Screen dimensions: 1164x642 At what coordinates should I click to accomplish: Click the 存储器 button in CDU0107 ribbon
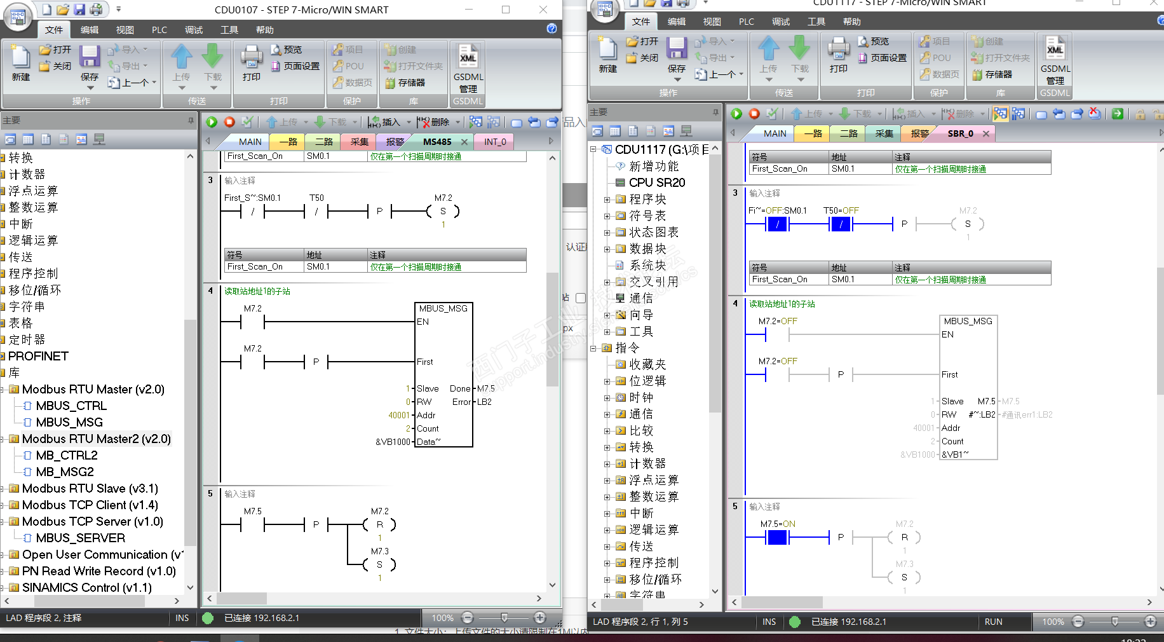pyautogui.click(x=405, y=83)
